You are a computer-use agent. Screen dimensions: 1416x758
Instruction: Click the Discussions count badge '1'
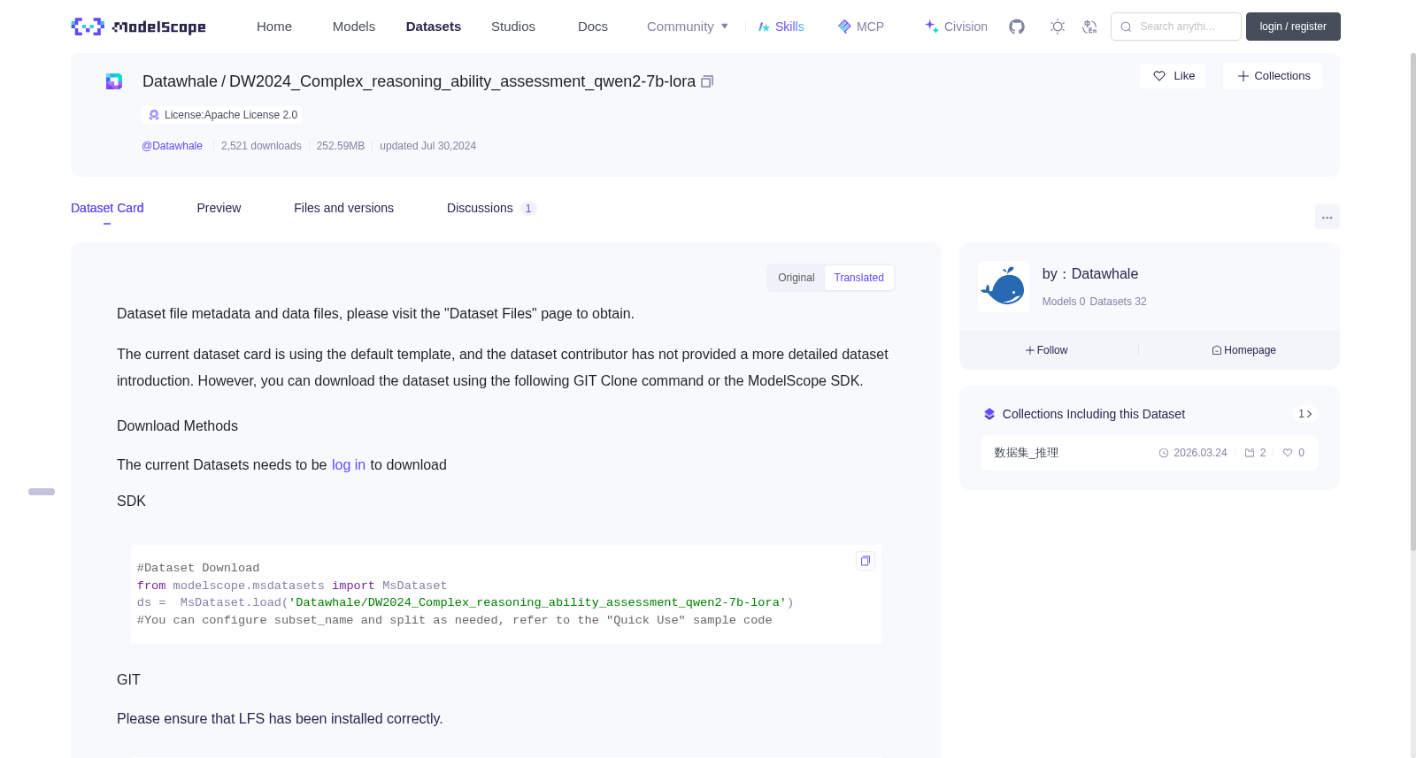coord(528,209)
